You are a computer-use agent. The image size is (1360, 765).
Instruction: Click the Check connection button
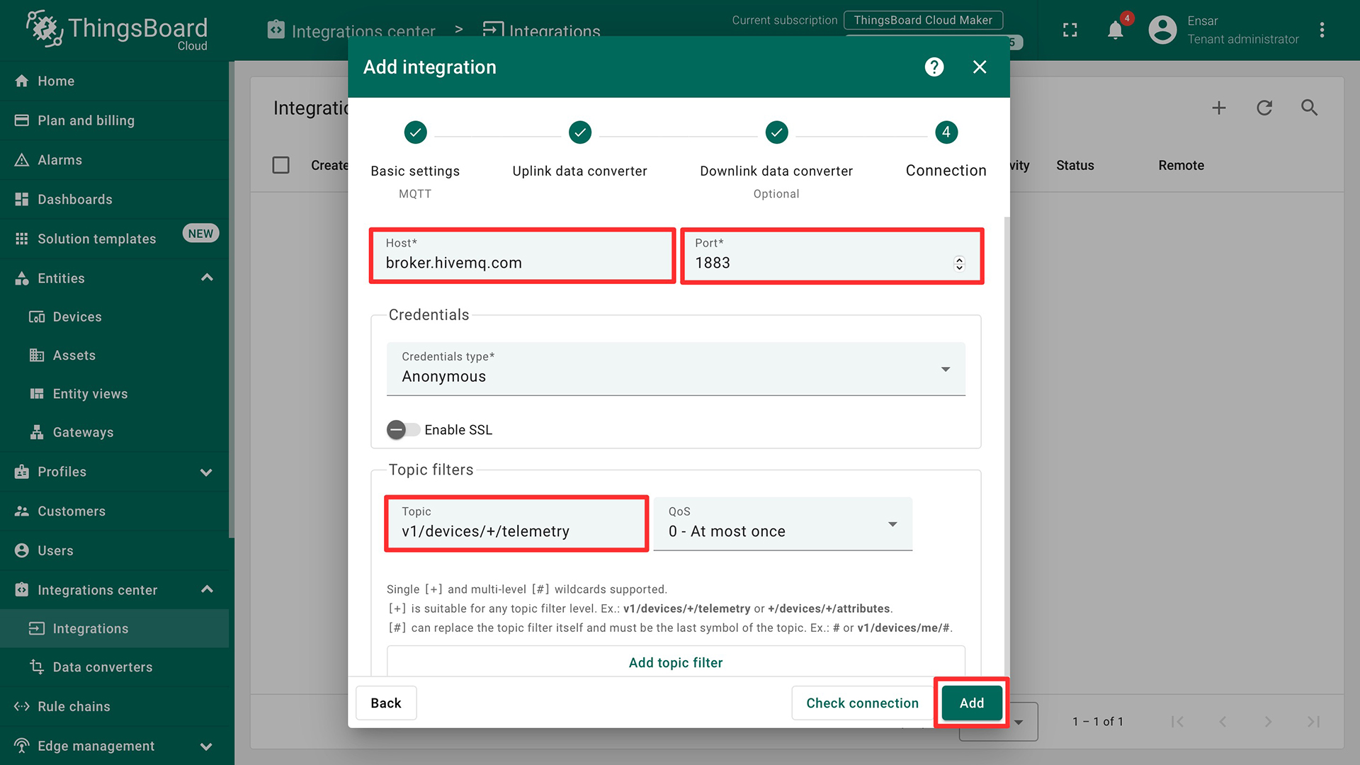[x=861, y=703]
